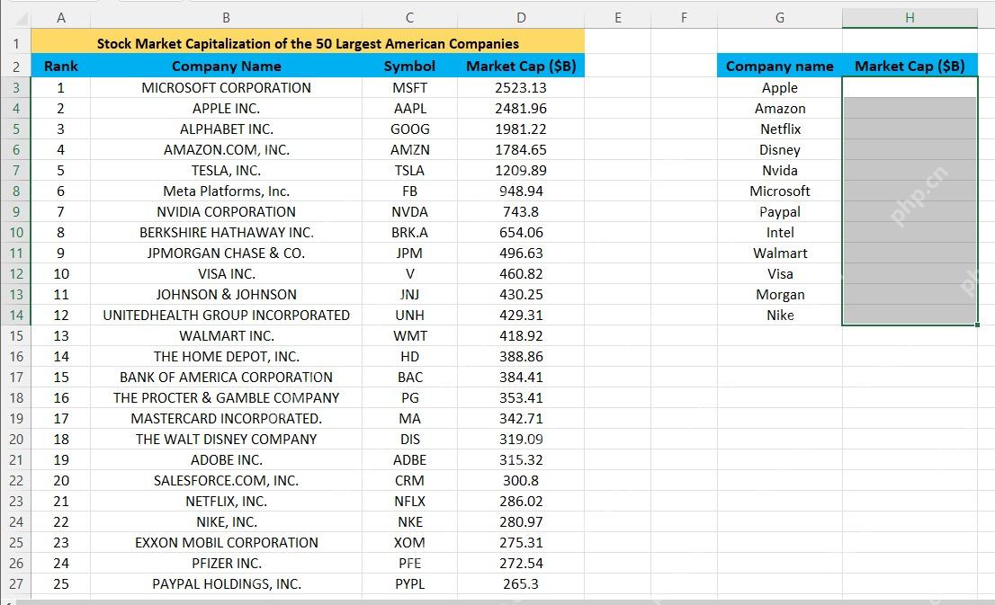Click 'Market Cap ($B)' header in column D
Image resolution: width=995 pixels, height=605 pixels.
(521, 66)
